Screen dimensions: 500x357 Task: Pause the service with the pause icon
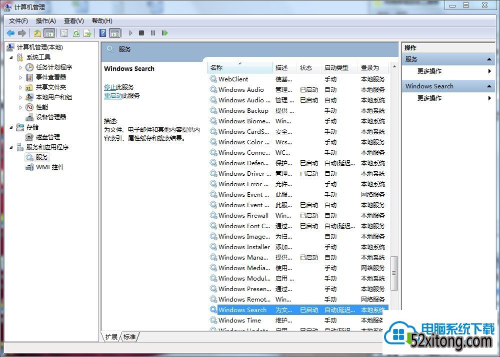[153, 33]
